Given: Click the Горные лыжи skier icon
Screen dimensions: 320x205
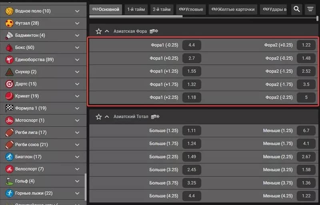Looking at the screenshot, I should [x=9, y=193].
